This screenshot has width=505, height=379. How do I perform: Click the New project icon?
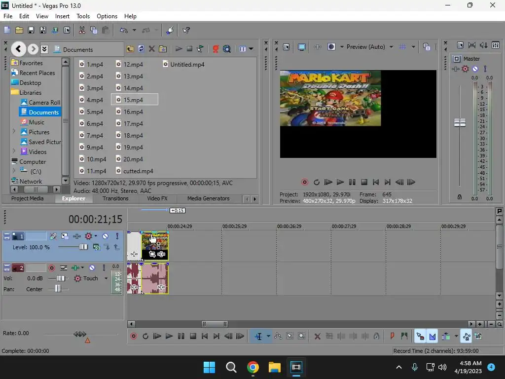pyautogui.click(x=7, y=30)
